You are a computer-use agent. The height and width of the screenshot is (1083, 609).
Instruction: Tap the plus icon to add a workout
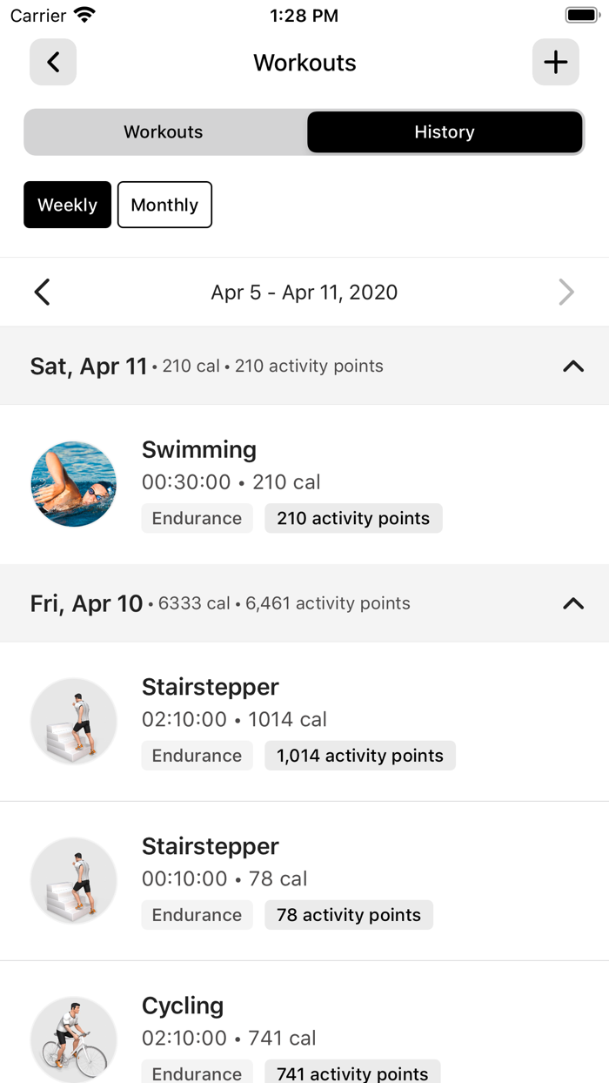point(555,62)
